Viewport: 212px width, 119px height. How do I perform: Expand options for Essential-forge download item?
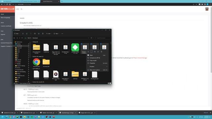(76, 113)
